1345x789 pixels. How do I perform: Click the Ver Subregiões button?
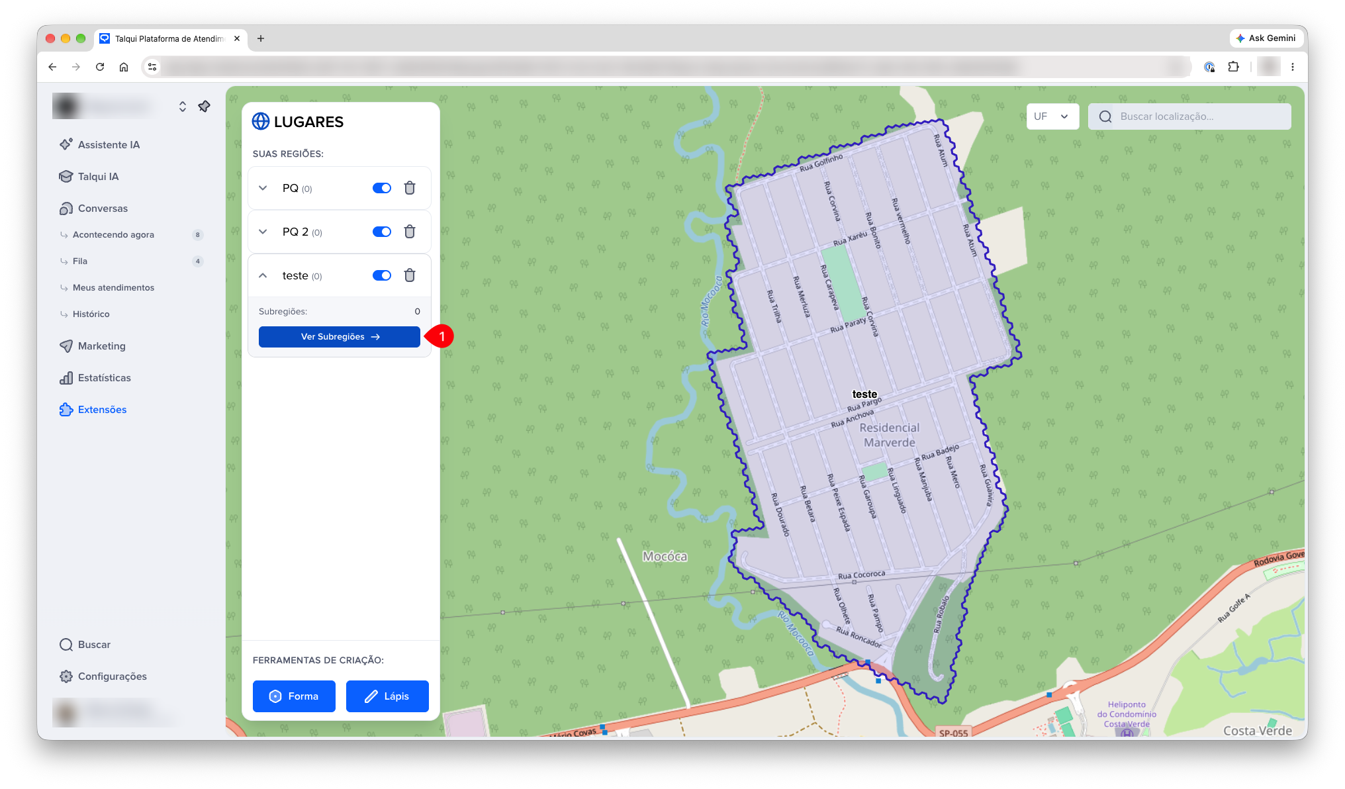[340, 337]
